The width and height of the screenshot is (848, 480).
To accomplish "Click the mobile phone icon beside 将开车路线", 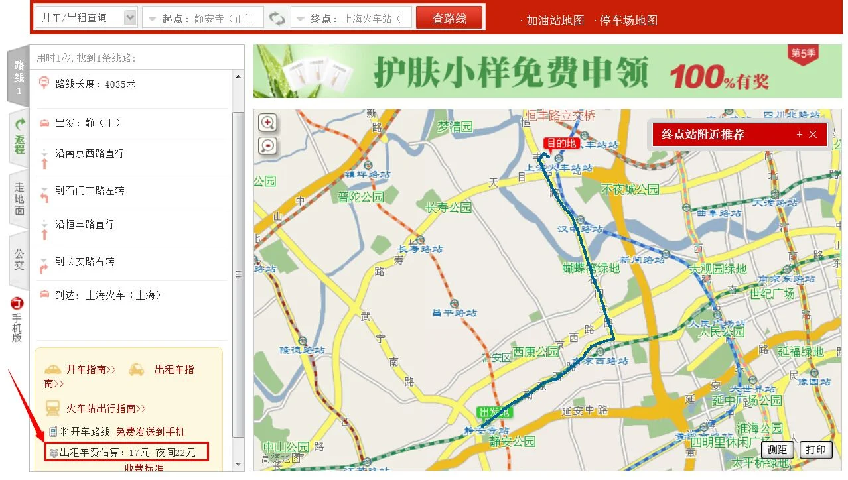I will tap(52, 431).
